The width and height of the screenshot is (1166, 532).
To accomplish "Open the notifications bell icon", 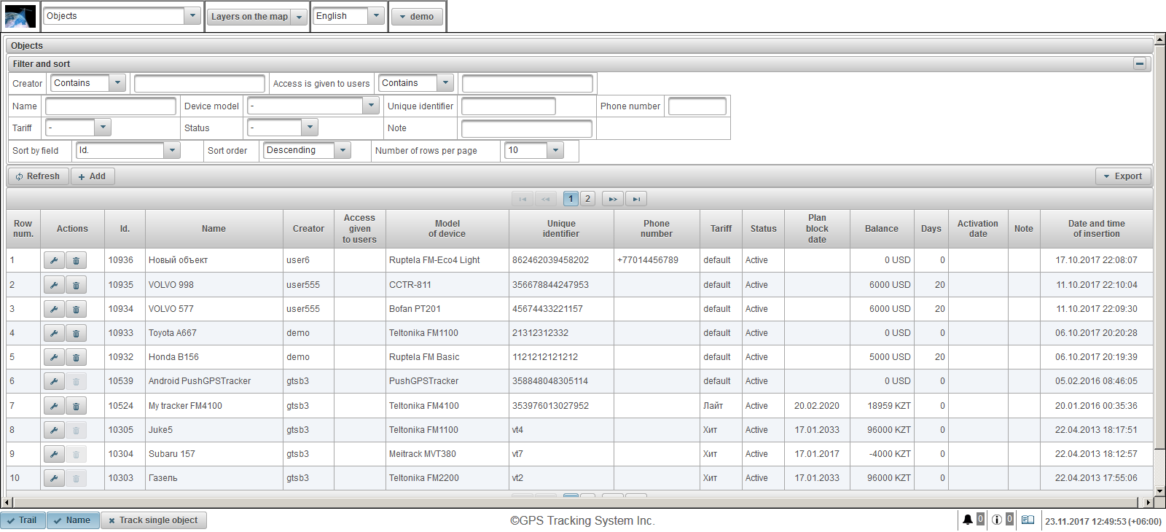I will tap(967, 520).
